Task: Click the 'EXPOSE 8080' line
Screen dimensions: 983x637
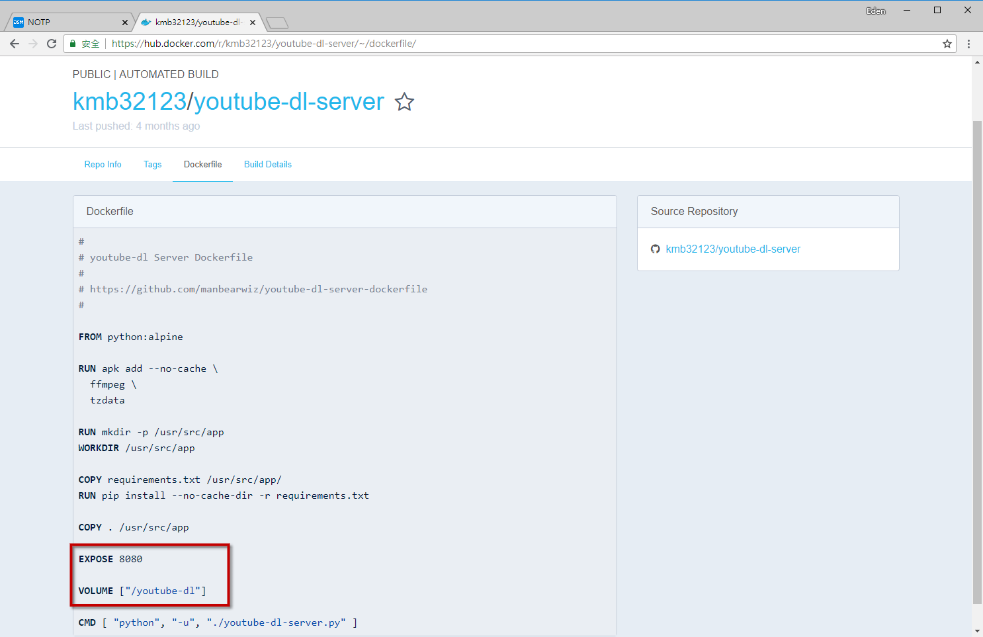Action: click(x=110, y=559)
